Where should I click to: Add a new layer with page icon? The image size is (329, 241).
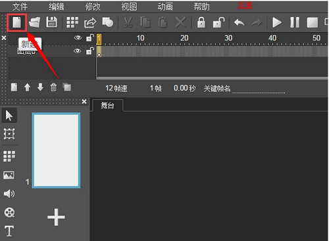(14, 87)
